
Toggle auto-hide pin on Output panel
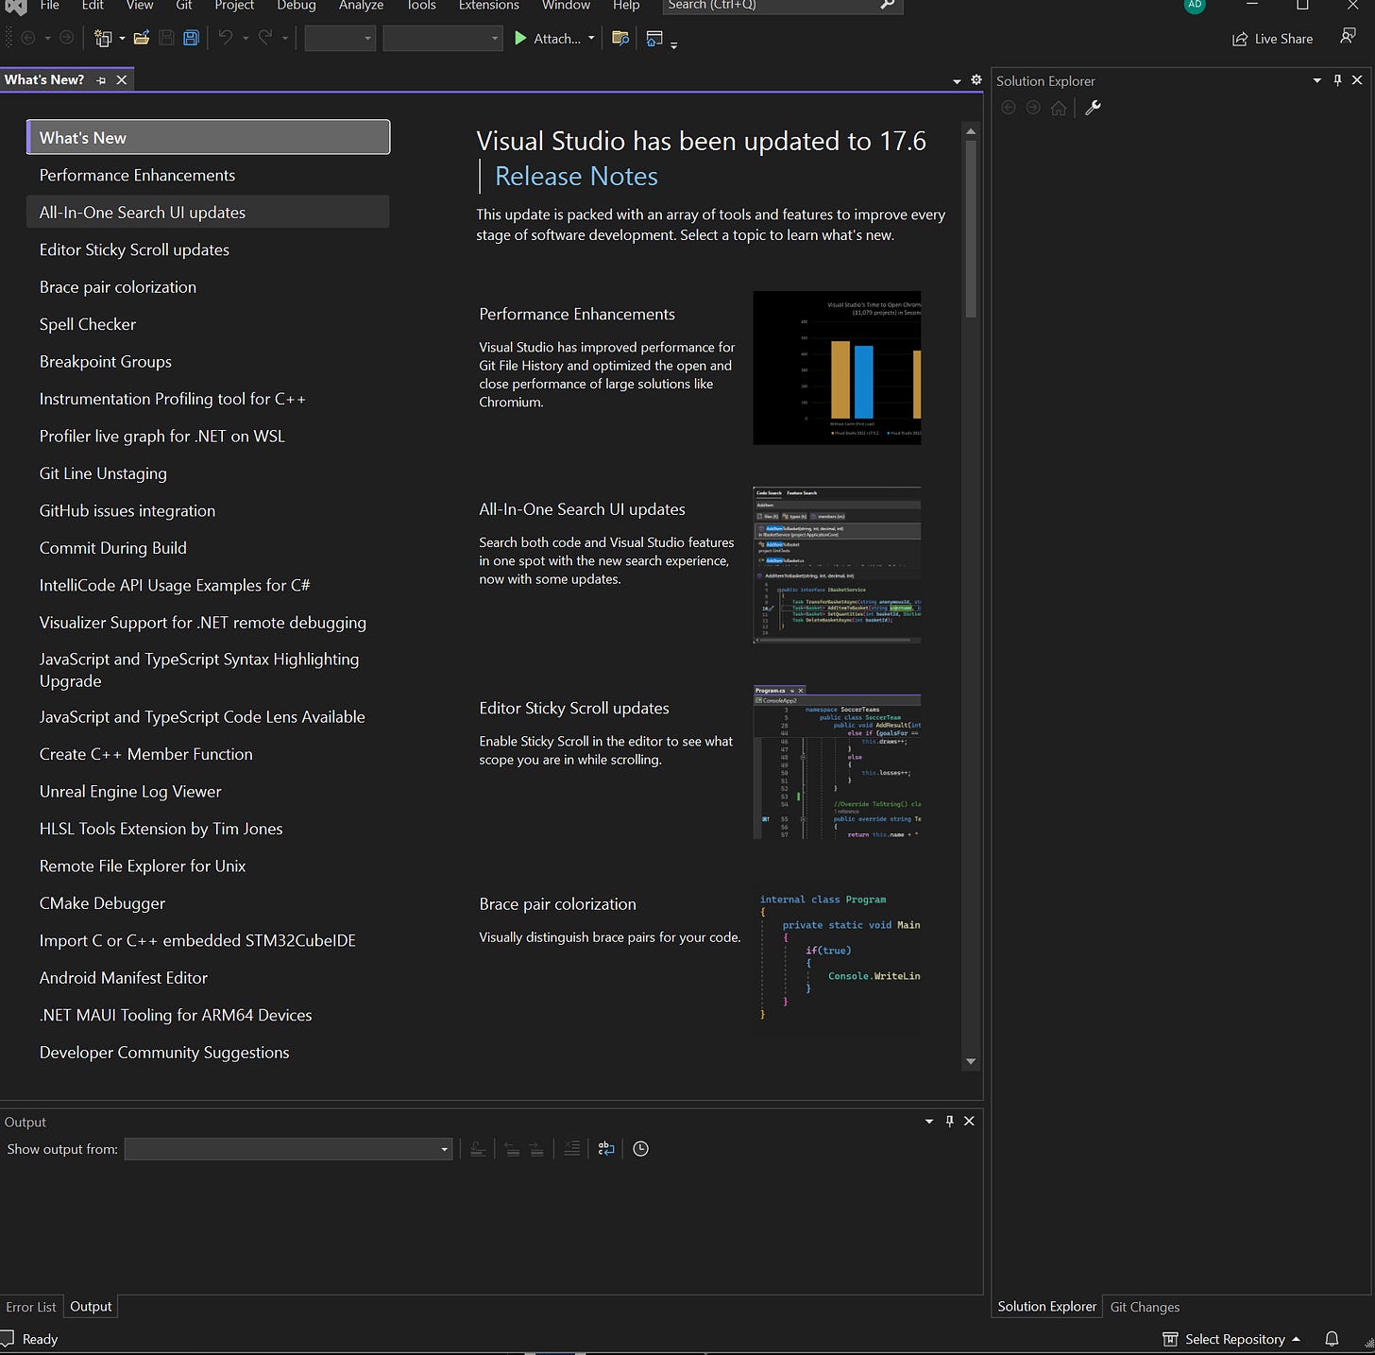coord(949,1121)
